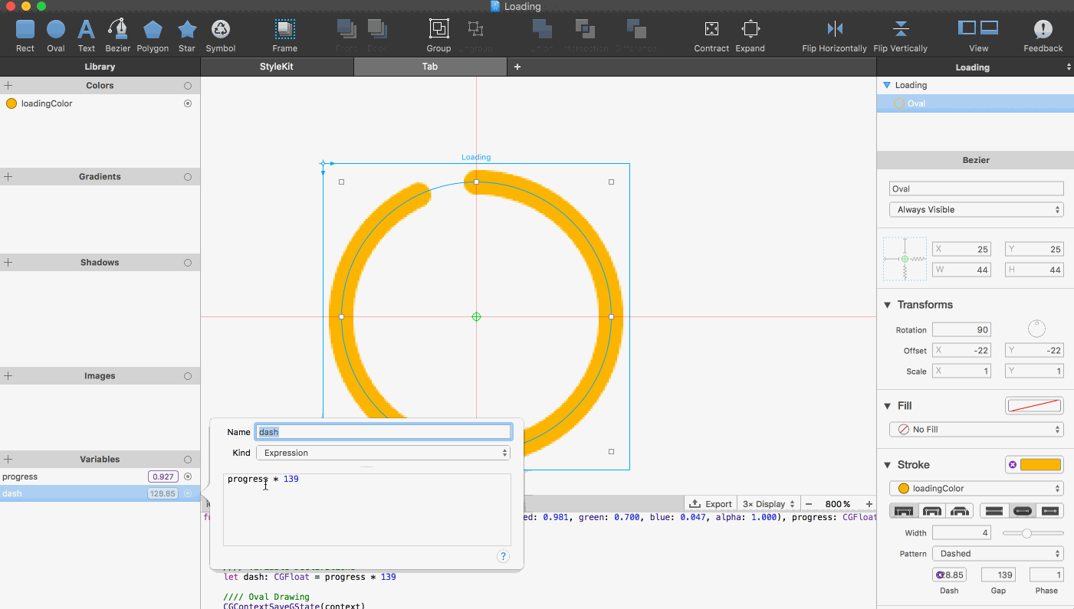Viewport: 1074px width, 609px height.
Task: Click the stroke Width input field
Action: click(961, 533)
